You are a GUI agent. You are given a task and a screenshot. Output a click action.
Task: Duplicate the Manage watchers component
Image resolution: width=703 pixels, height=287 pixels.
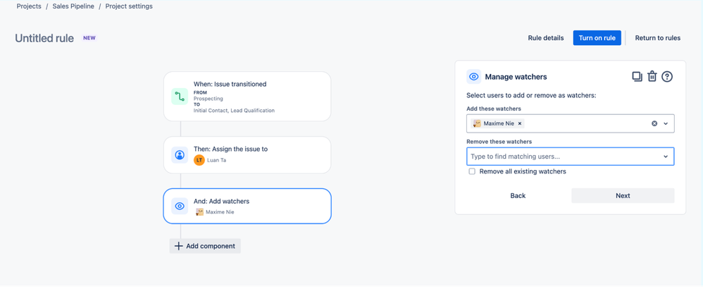point(637,77)
